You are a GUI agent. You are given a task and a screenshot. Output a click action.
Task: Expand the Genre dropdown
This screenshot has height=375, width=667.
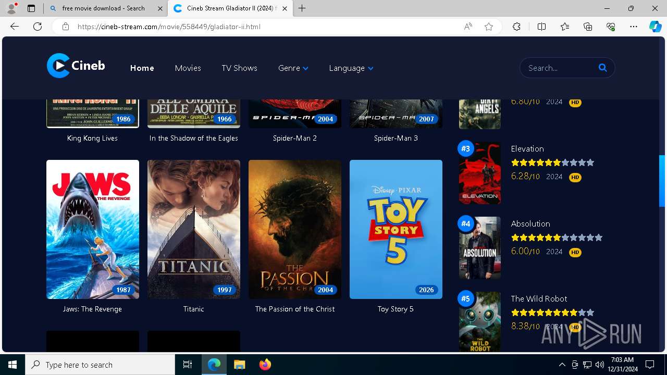293,68
